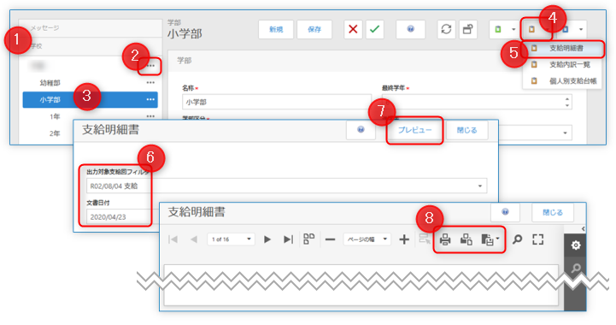Select 2年 in the tree
The image size is (616, 325).
point(55,133)
